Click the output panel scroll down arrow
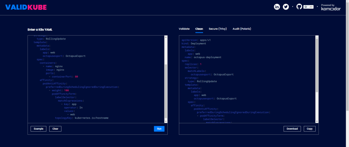Image resolution: width=349 pixels, height=147 pixels. tap(317, 121)
